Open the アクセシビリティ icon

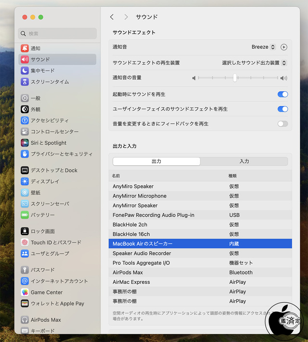point(25,120)
